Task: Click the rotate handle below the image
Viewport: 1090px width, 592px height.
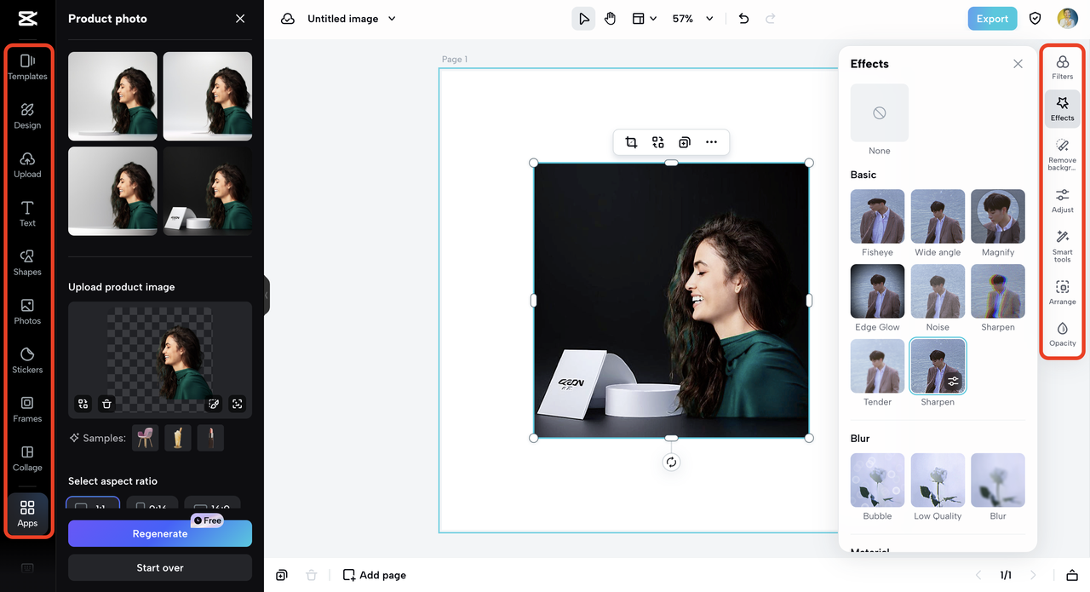Action: [x=671, y=462]
